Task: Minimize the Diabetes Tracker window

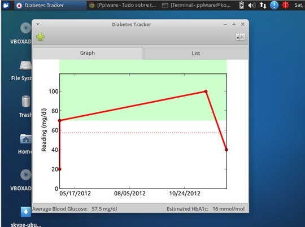Action: (225, 24)
